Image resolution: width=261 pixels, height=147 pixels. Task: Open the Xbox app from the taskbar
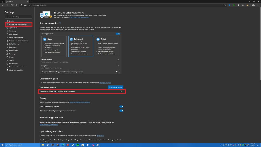(73, 145)
